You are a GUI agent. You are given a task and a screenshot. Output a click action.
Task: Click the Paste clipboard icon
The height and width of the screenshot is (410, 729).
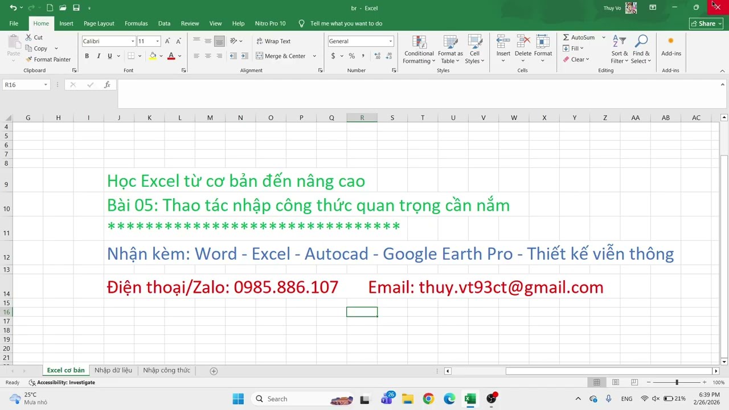pyautogui.click(x=13, y=42)
